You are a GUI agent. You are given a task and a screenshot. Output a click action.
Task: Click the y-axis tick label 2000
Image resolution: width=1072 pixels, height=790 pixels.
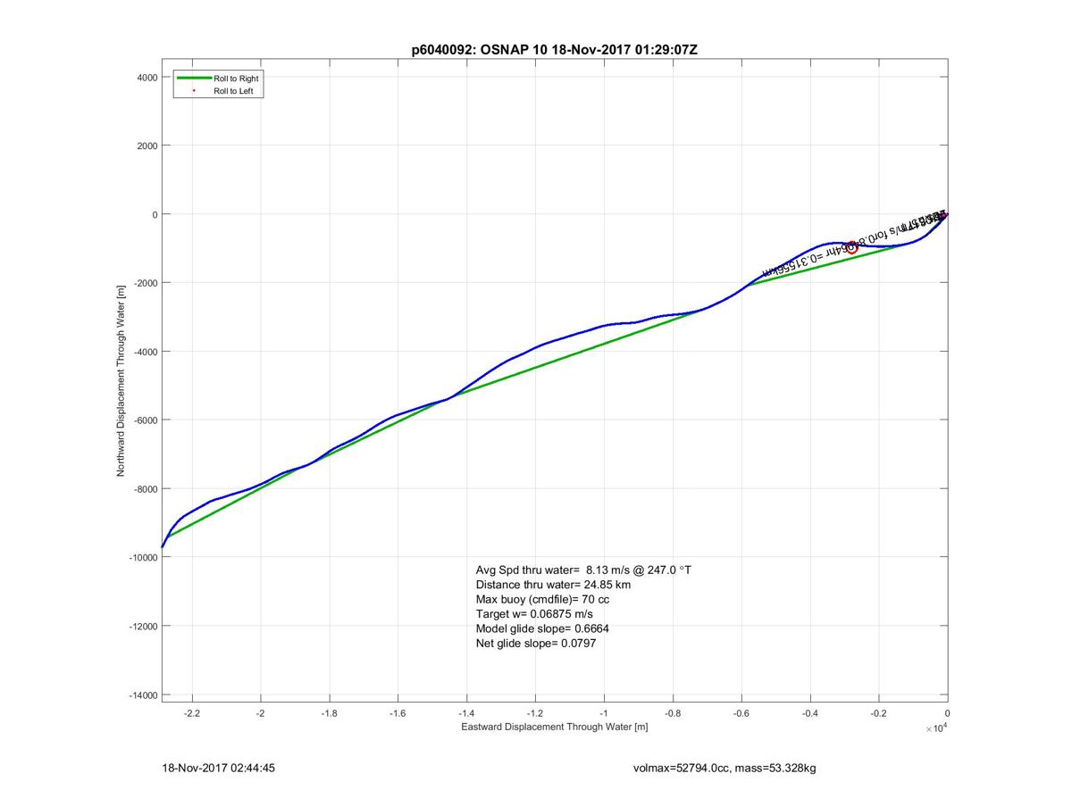[x=147, y=146]
